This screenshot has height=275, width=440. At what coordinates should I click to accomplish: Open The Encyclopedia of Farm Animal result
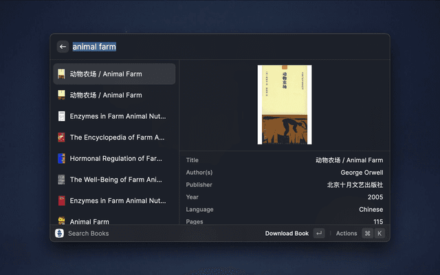click(117, 137)
